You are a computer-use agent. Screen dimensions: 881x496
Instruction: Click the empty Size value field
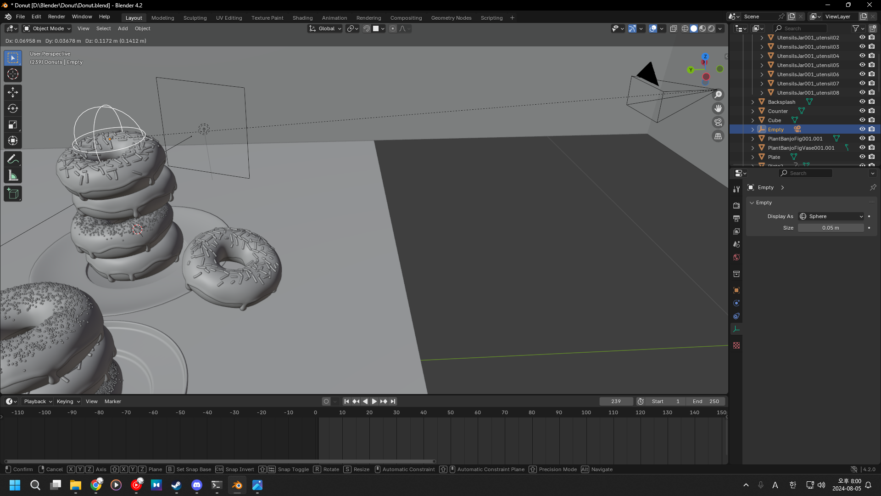(831, 228)
